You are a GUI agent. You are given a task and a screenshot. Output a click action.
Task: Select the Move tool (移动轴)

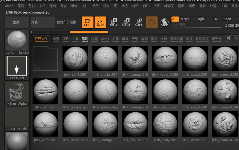click(x=113, y=22)
